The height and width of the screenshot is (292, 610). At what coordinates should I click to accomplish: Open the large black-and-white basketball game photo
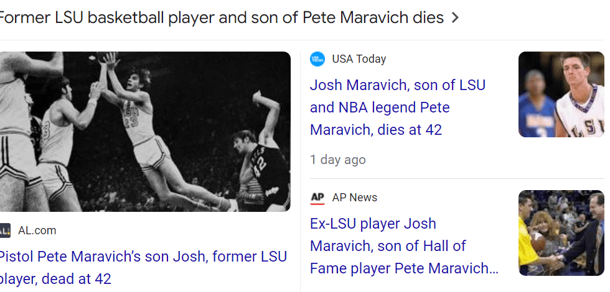(144, 131)
